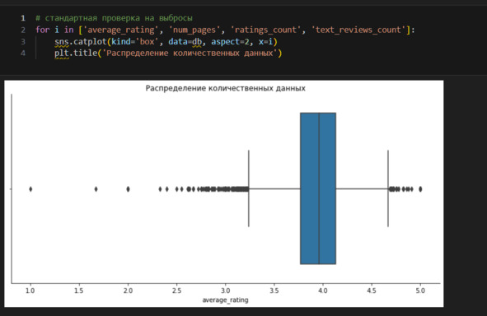Click the plt.title call on line 4
The width and height of the screenshot is (487, 316).
pos(76,53)
